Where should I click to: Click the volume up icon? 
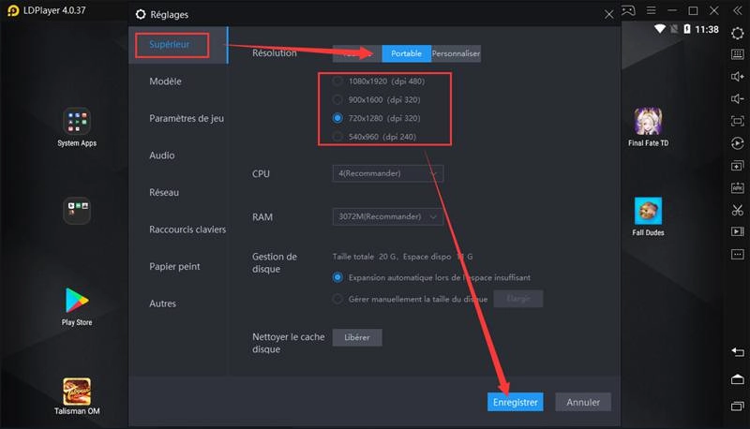pyautogui.click(x=738, y=76)
